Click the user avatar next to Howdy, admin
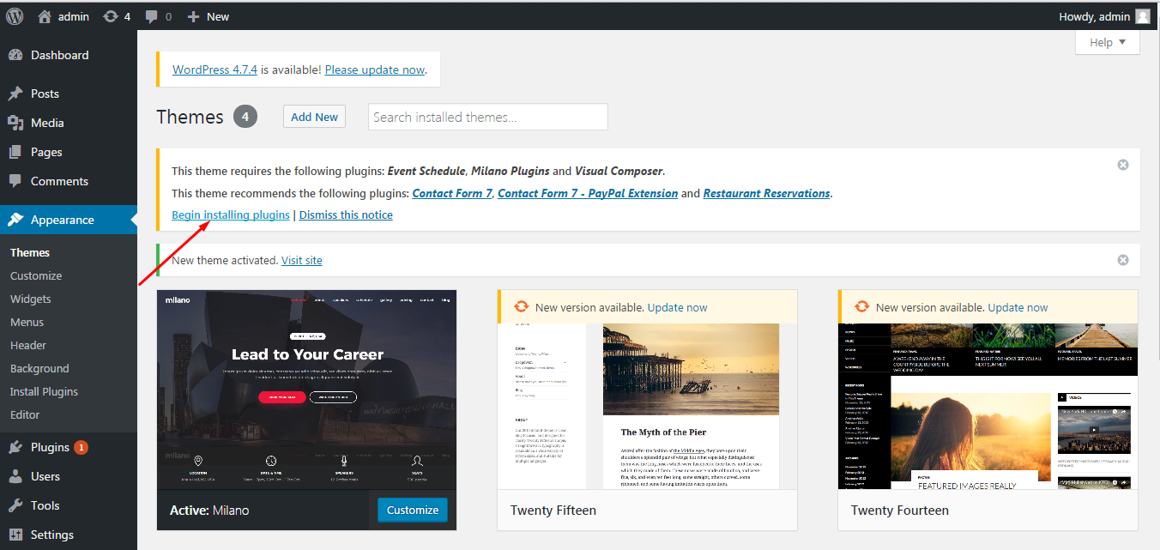This screenshot has width=1160, height=550. tap(1143, 16)
